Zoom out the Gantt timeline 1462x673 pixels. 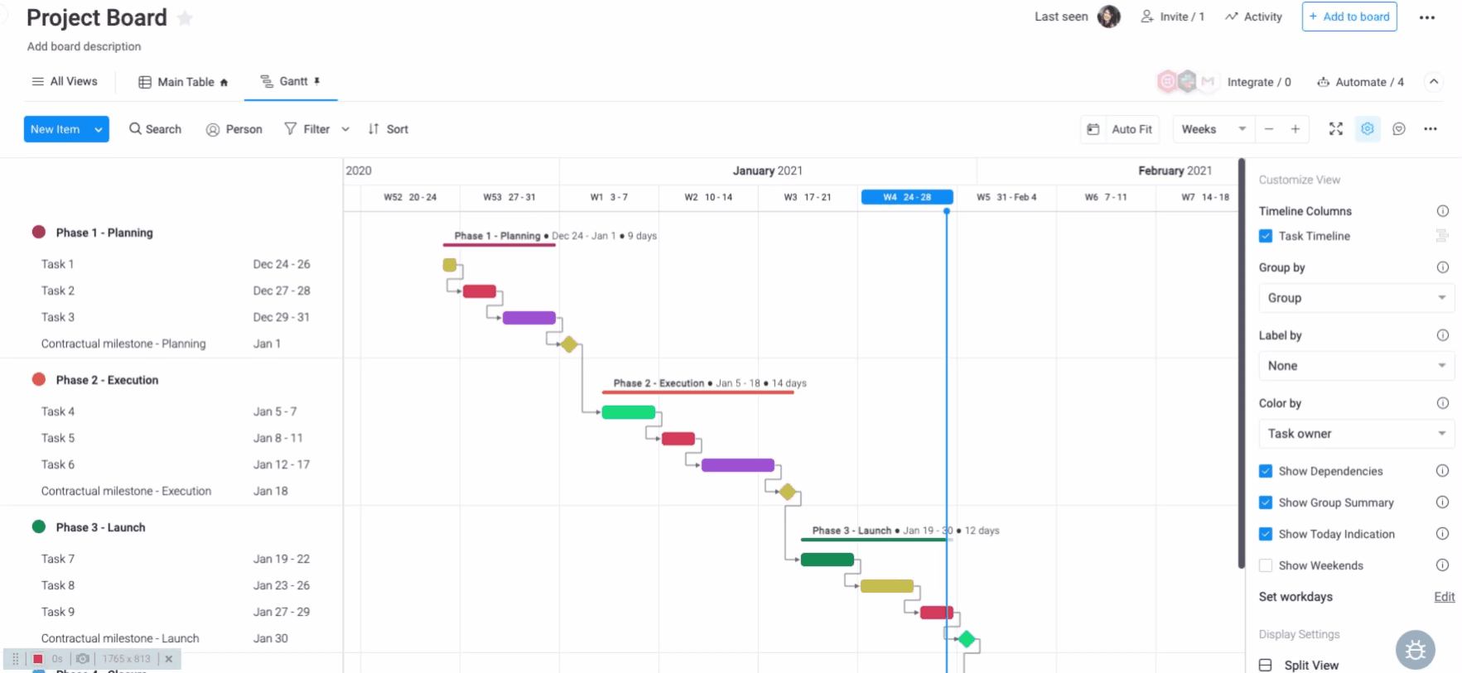click(x=1268, y=129)
